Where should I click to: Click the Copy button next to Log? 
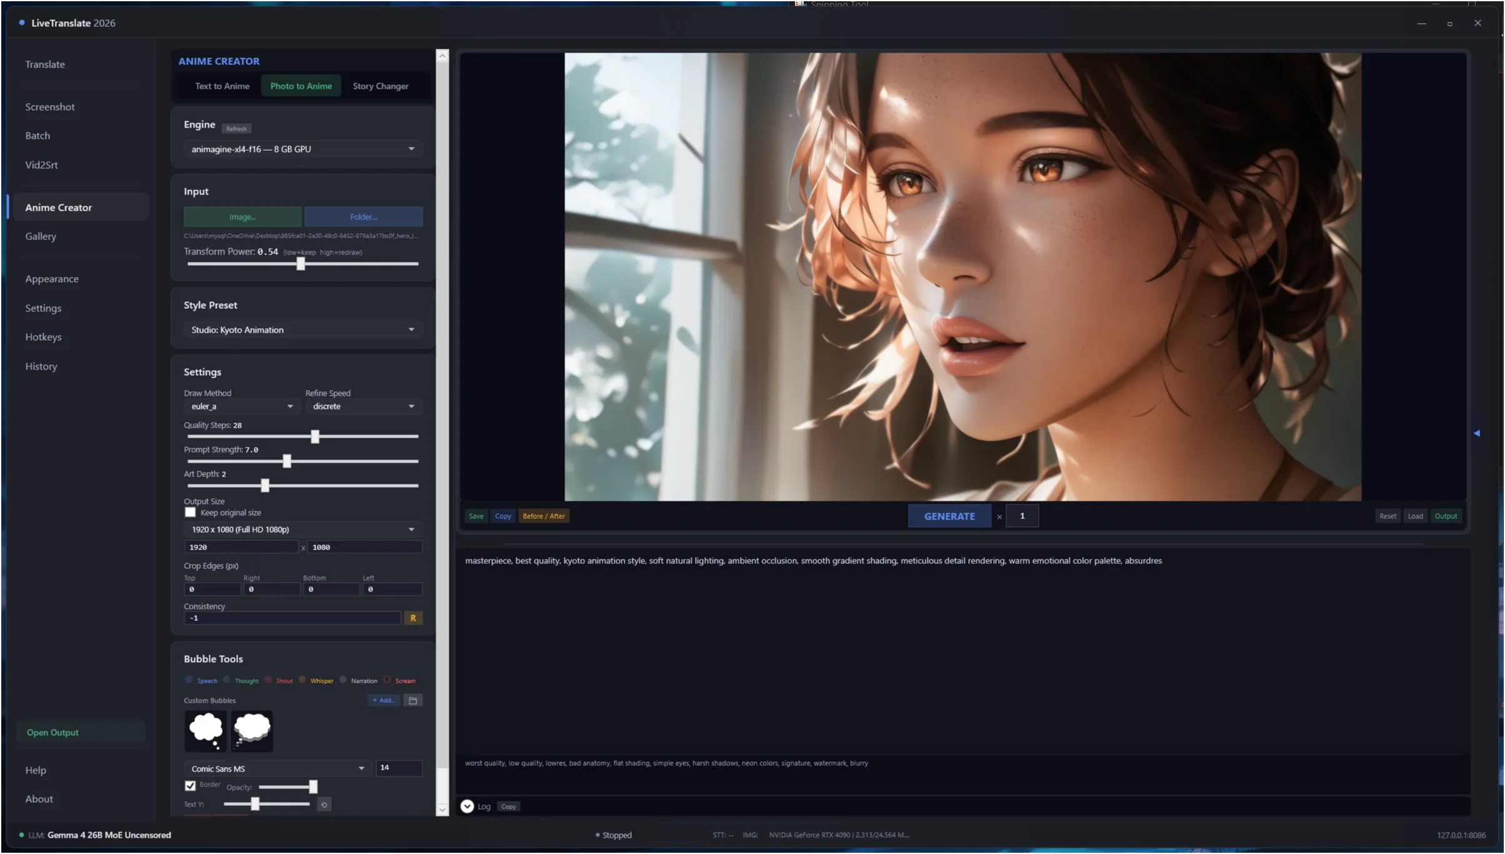click(x=508, y=806)
